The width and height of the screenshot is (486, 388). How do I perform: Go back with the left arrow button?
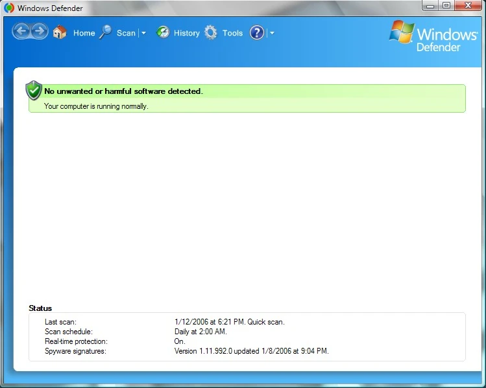(21, 31)
